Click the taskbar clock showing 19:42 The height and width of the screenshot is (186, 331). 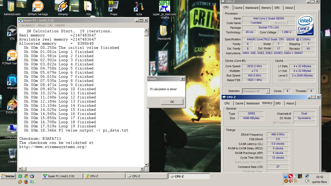pyautogui.click(x=319, y=177)
